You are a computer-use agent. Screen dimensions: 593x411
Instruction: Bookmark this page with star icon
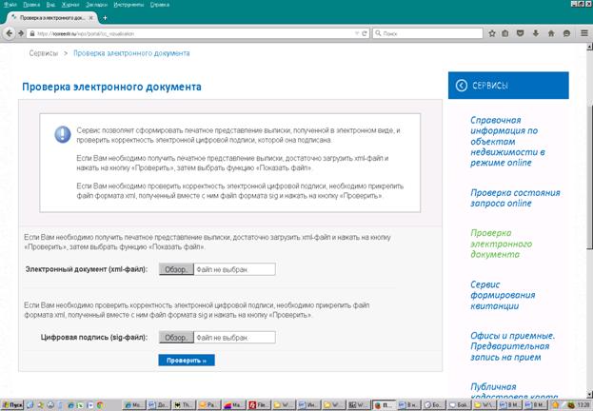tap(492, 32)
